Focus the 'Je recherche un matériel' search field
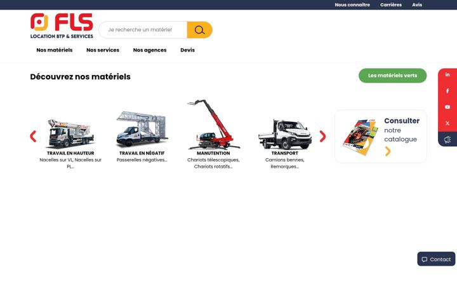 (143, 30)
